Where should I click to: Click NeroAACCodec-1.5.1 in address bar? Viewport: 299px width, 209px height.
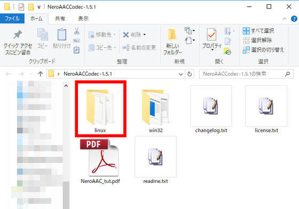pos(88,74)
